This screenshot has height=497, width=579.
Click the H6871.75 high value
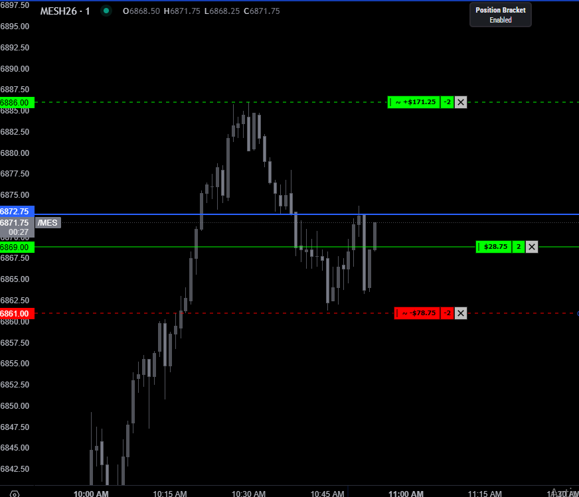[182, 11]
